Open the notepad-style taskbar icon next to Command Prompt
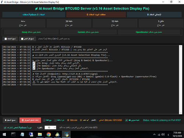Viewport: 184px width, 138px height. (x=22, y=135)
